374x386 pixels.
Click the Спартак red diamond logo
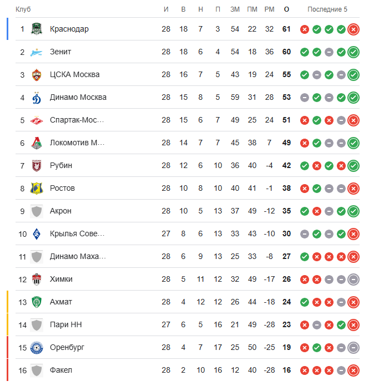click(37, 120)
